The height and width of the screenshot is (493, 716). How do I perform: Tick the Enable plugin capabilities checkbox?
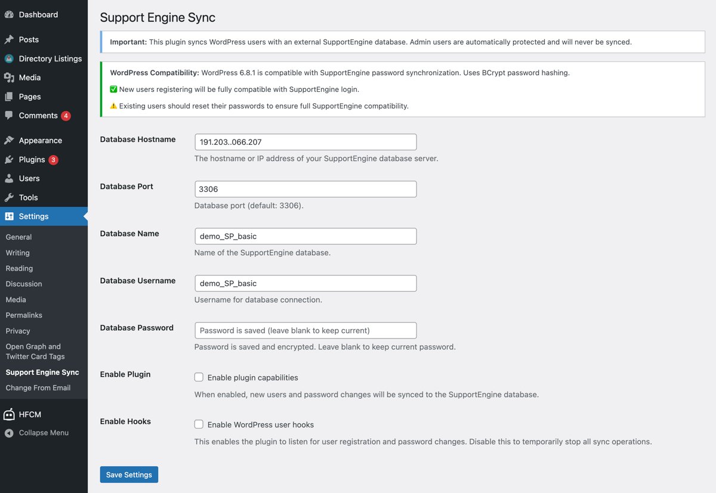click(199, 377)
